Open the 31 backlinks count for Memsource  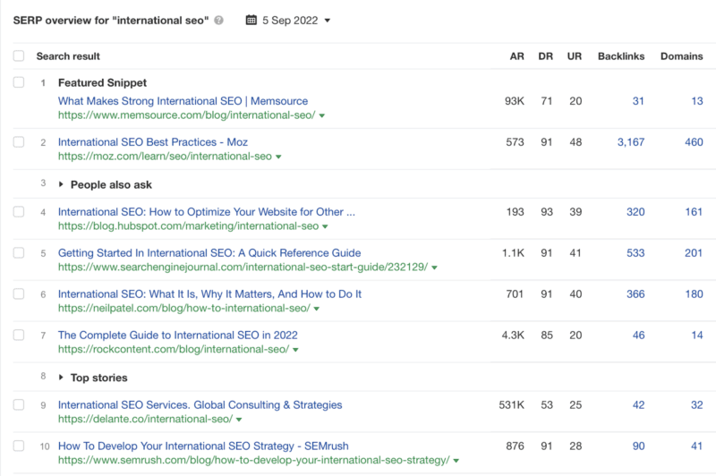(638, 101)
